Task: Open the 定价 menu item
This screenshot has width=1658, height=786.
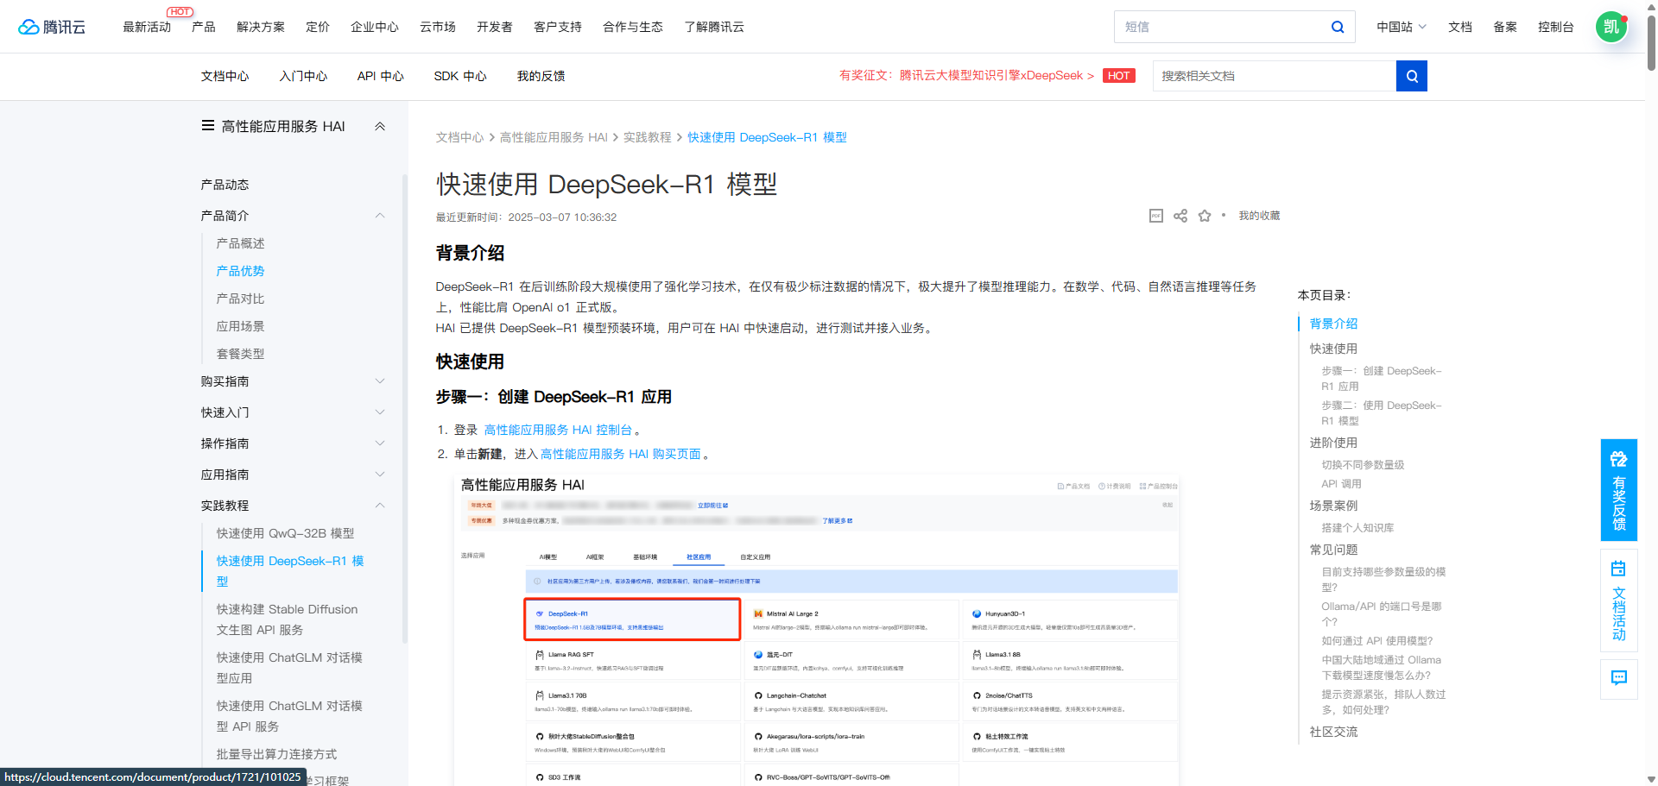Action: [318, 27]
